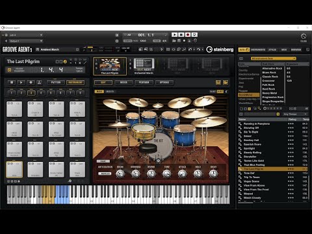The image size is (312, 234).
Task: Open the Any Tempo filter dropdown
Action: coord(295,114)
